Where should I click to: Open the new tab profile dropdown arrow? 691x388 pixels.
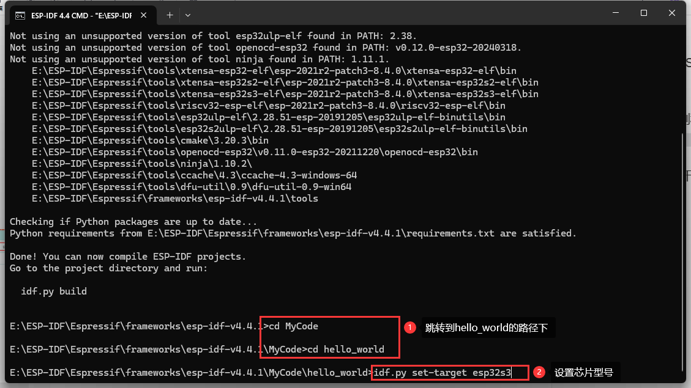tap(188, 15)
